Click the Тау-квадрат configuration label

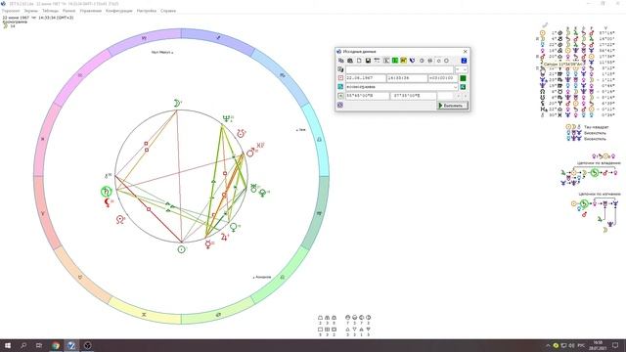coord(596,127)
